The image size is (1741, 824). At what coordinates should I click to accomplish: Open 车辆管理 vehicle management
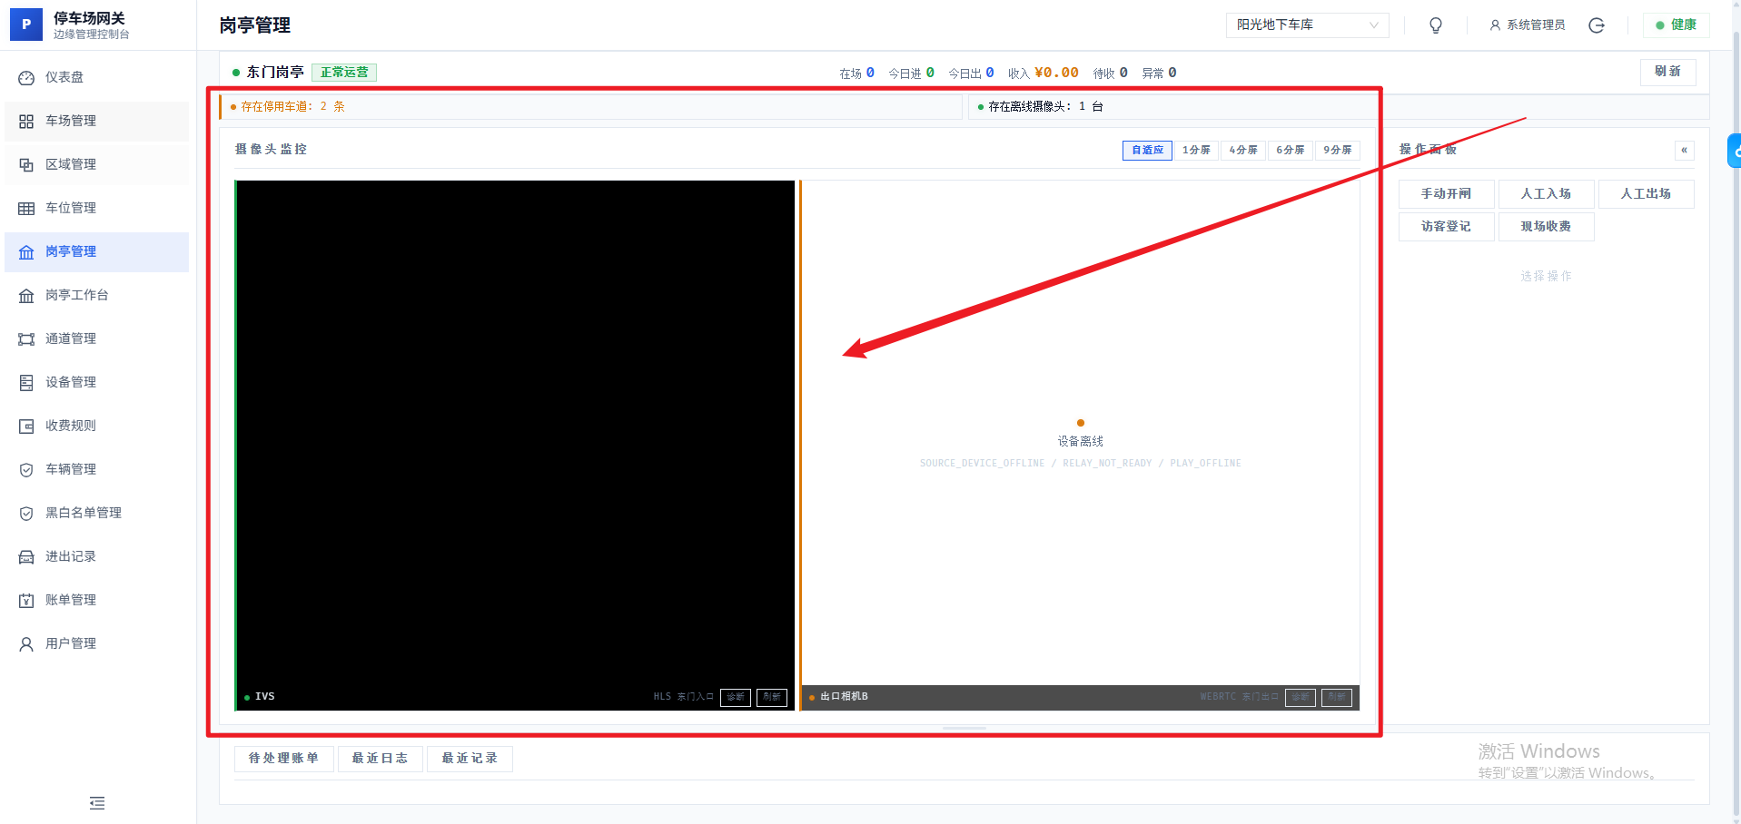[x=70, y=468]
